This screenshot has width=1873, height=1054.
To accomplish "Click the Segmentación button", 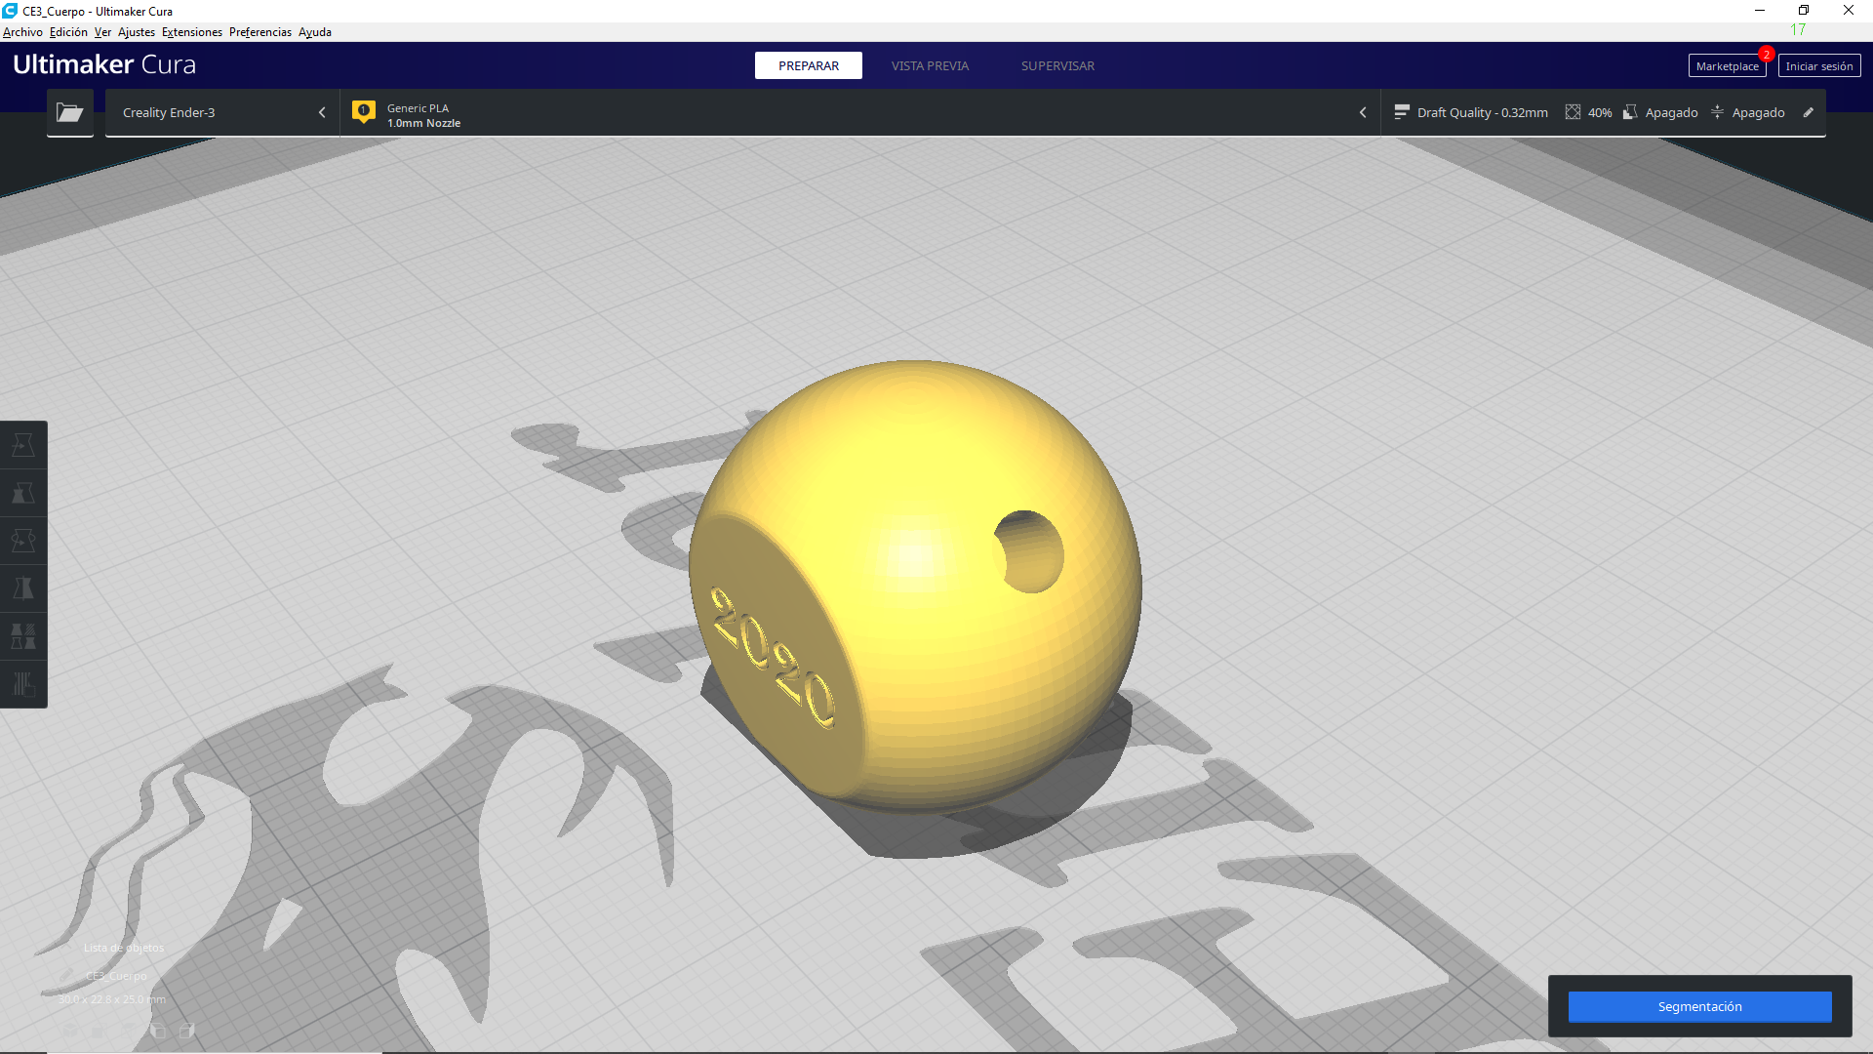I will 1698,1006.
